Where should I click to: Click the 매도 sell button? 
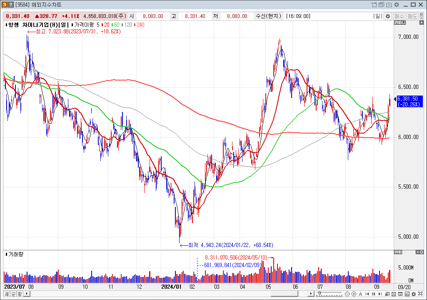pyautogui.click(x=412, y=16)
